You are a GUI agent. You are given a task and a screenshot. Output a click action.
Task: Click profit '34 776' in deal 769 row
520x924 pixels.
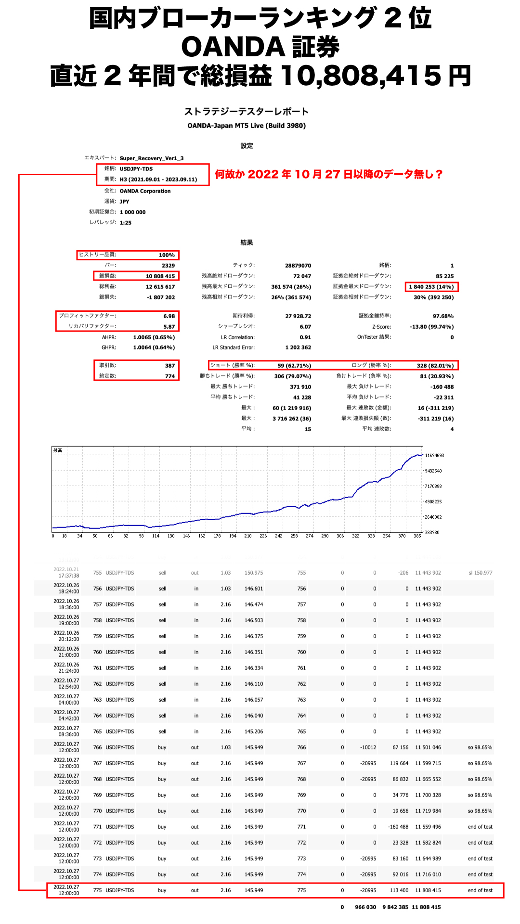[401, 795]
